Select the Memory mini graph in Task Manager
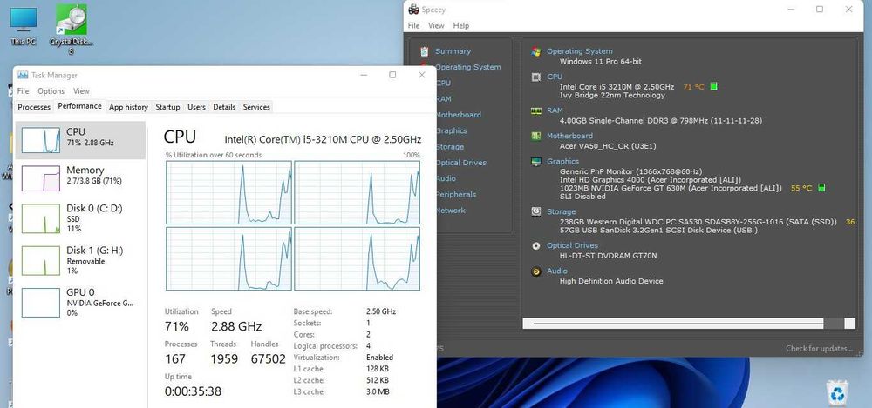 41,178
